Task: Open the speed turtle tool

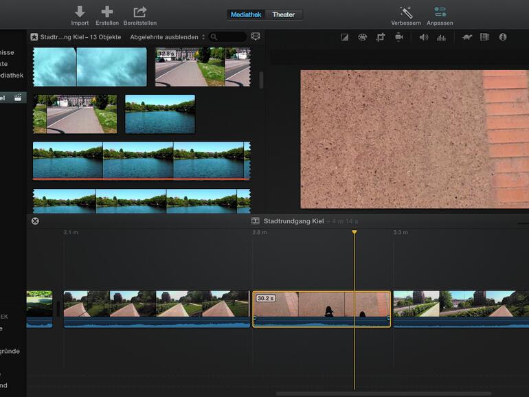Action: click(466, 37)
